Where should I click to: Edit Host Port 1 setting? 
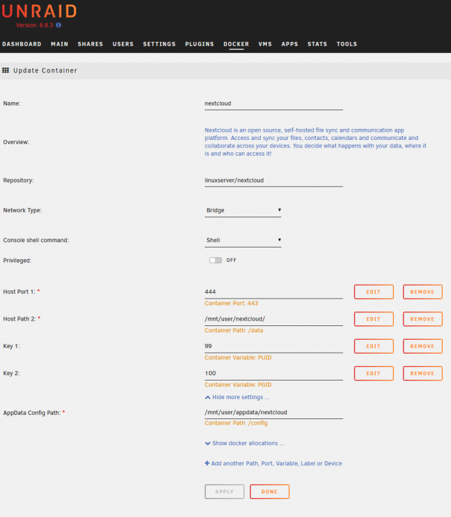[374, 292]
